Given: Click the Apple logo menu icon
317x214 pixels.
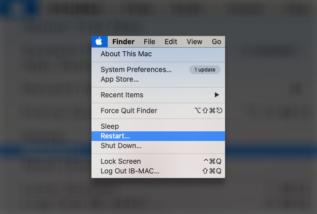Looking at the screenshot, I should pos(99,42).
